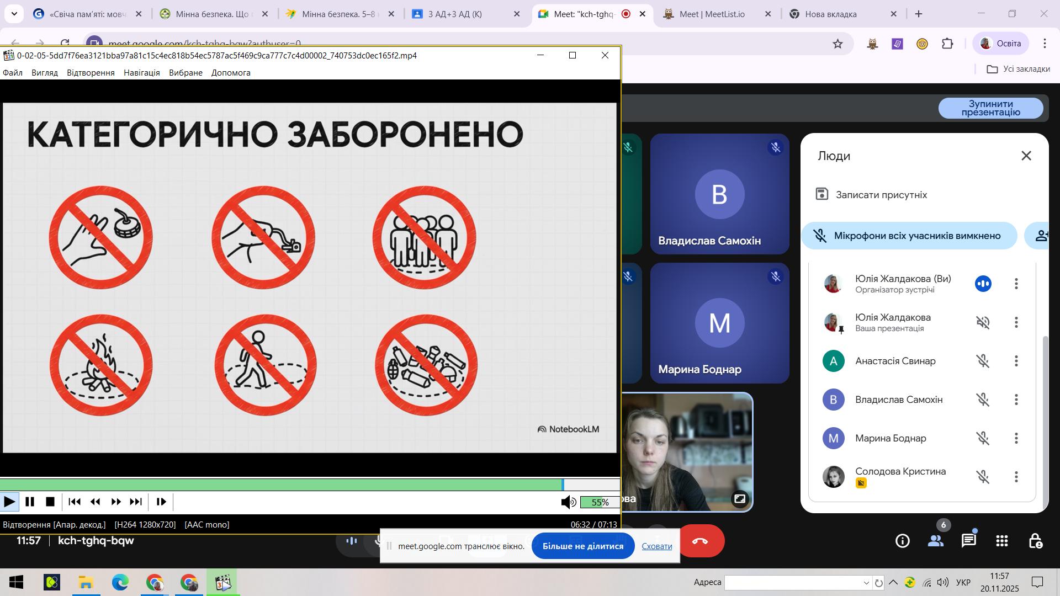1060x596 pixels.
Task: Expand the browser tab search chevron
Action: pyautogui.click(x=14, y=14)
